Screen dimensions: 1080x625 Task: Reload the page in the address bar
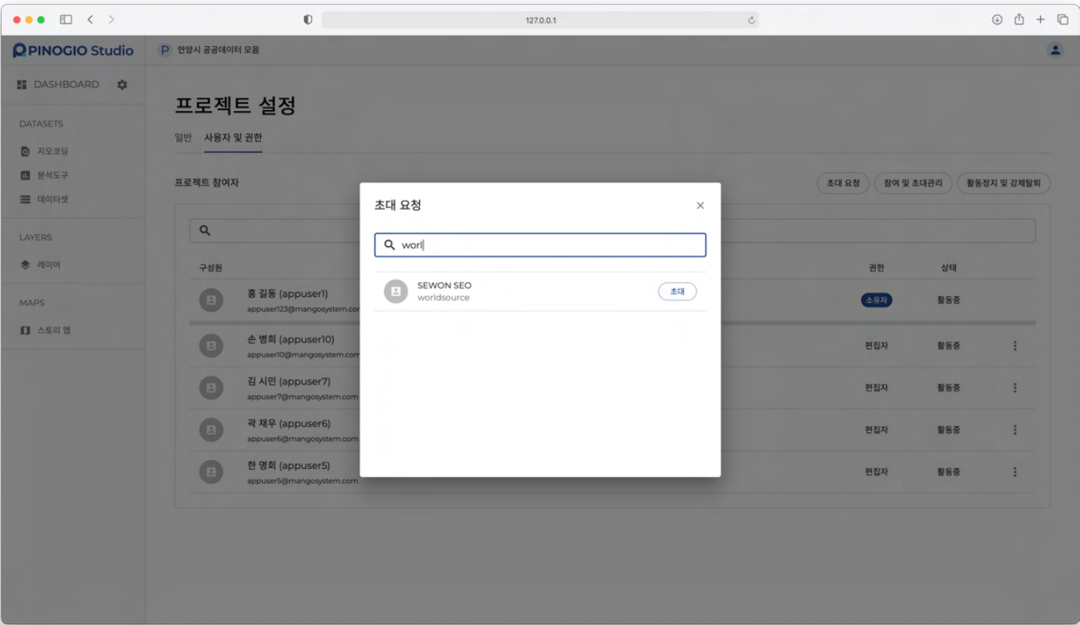pos(751,20)
